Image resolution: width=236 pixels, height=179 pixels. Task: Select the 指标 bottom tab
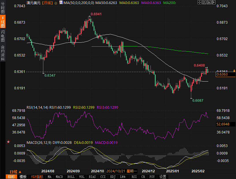point(12,177)
